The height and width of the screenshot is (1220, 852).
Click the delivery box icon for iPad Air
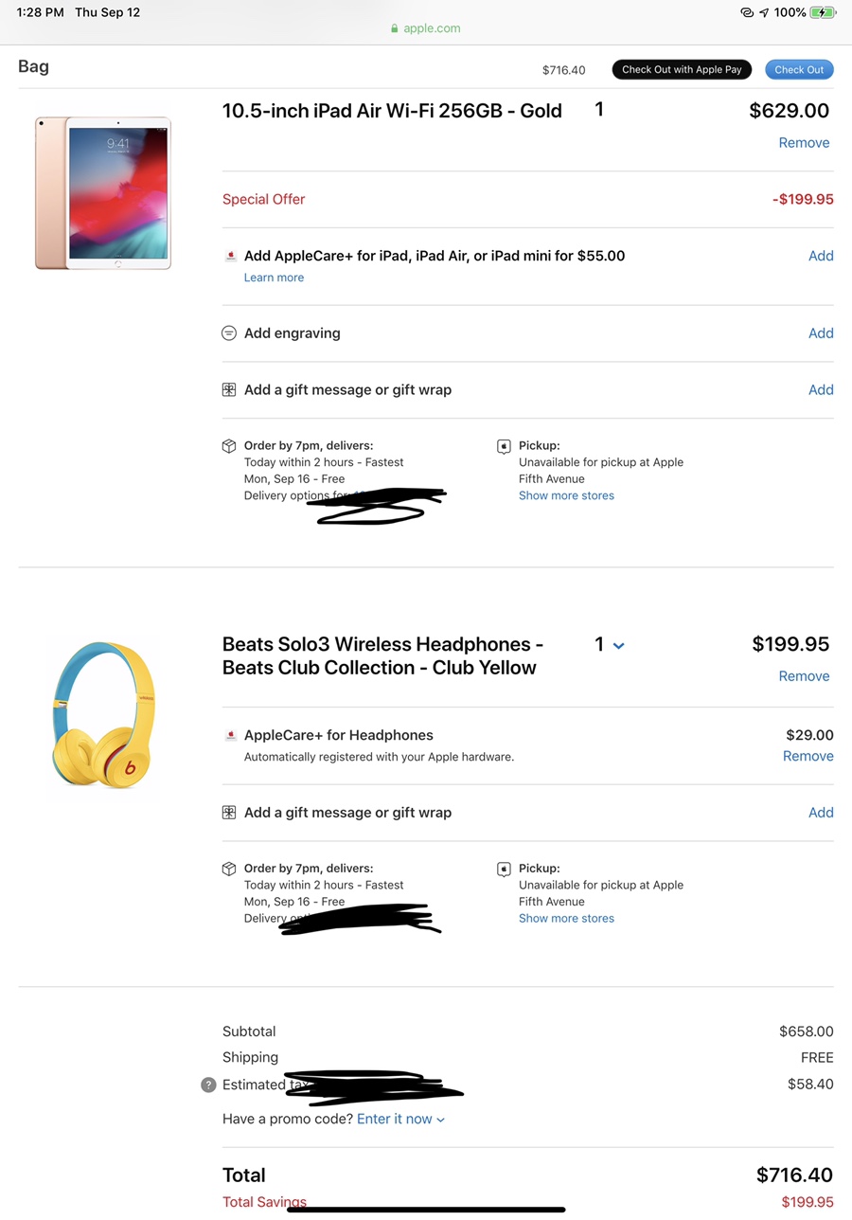click(x=229, y=446)
